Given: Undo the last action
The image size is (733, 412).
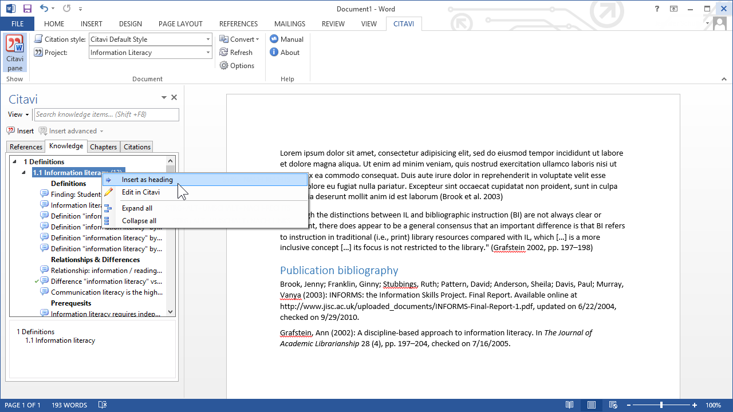Looking at the screenshot, I should (44, 9).
